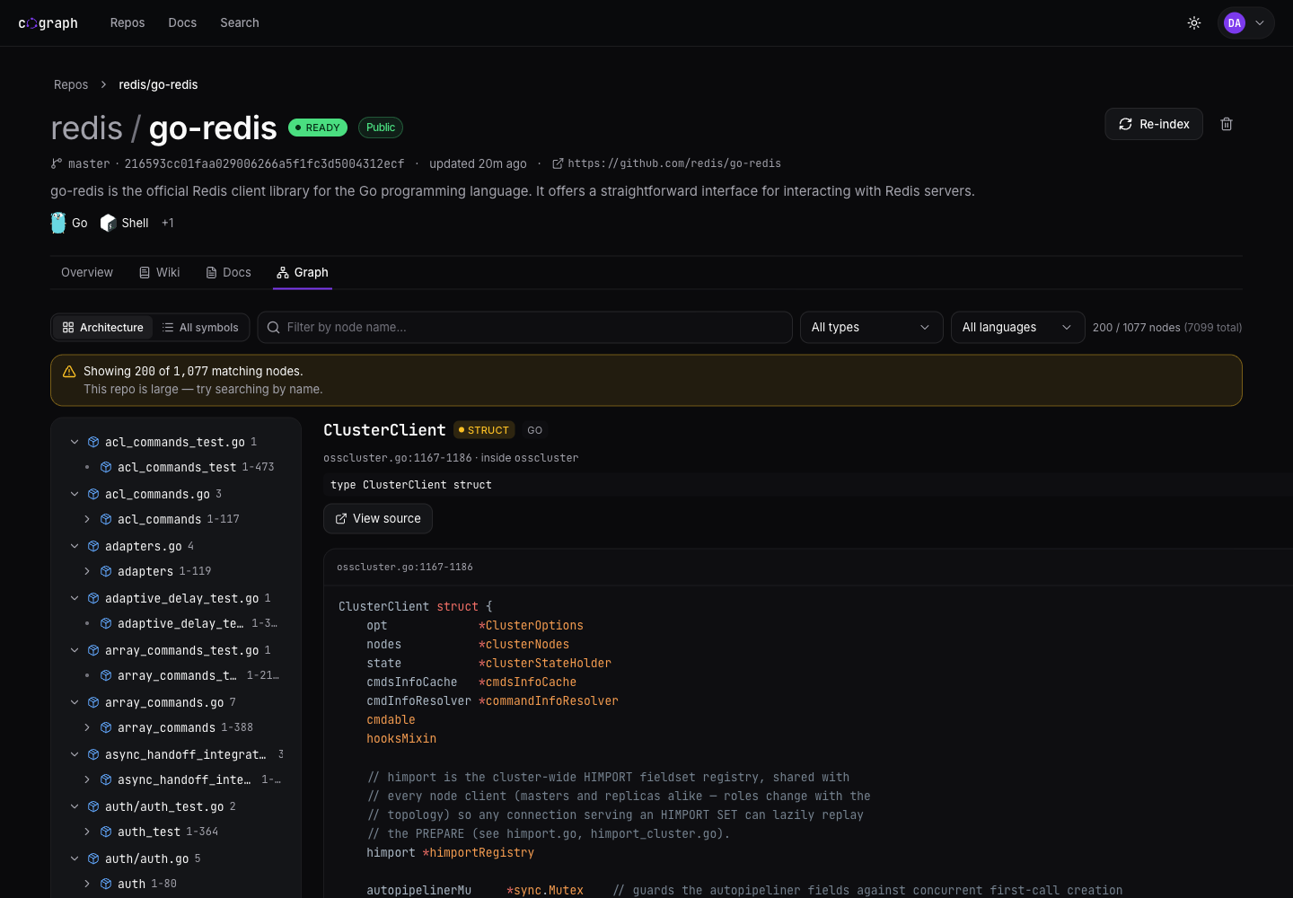Click the Shell language icon

(x=109, y=223)
